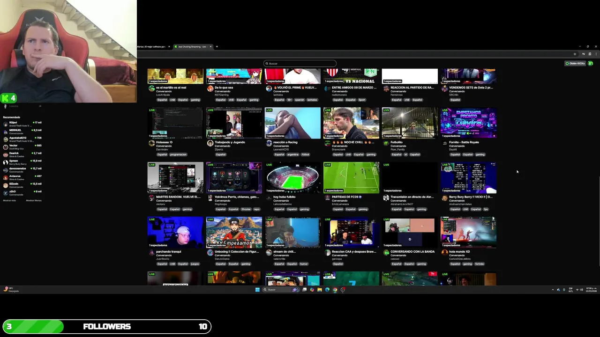Click the GarutoGame streamer avatar
This screenshot has height=337, width=600.
(x=210, y=253)
